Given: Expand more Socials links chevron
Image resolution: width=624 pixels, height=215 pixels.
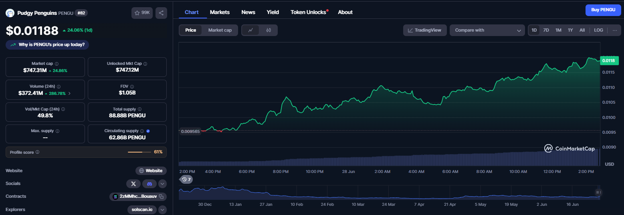Looking at the screenshot, I should [x=162, y=184].
